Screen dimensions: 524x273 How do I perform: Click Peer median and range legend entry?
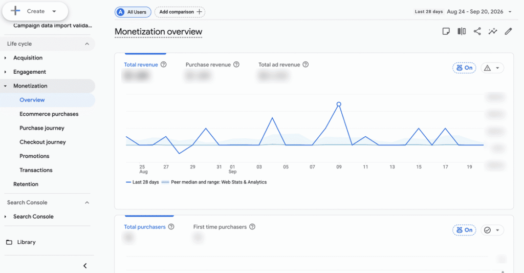pyautogui.click(x=214, y=182)
